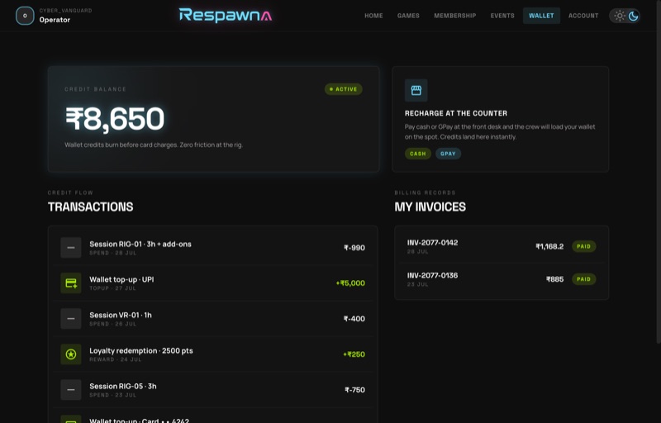Switch to light mode sun icon
This screenshot has width=661, height=423.
619,16
